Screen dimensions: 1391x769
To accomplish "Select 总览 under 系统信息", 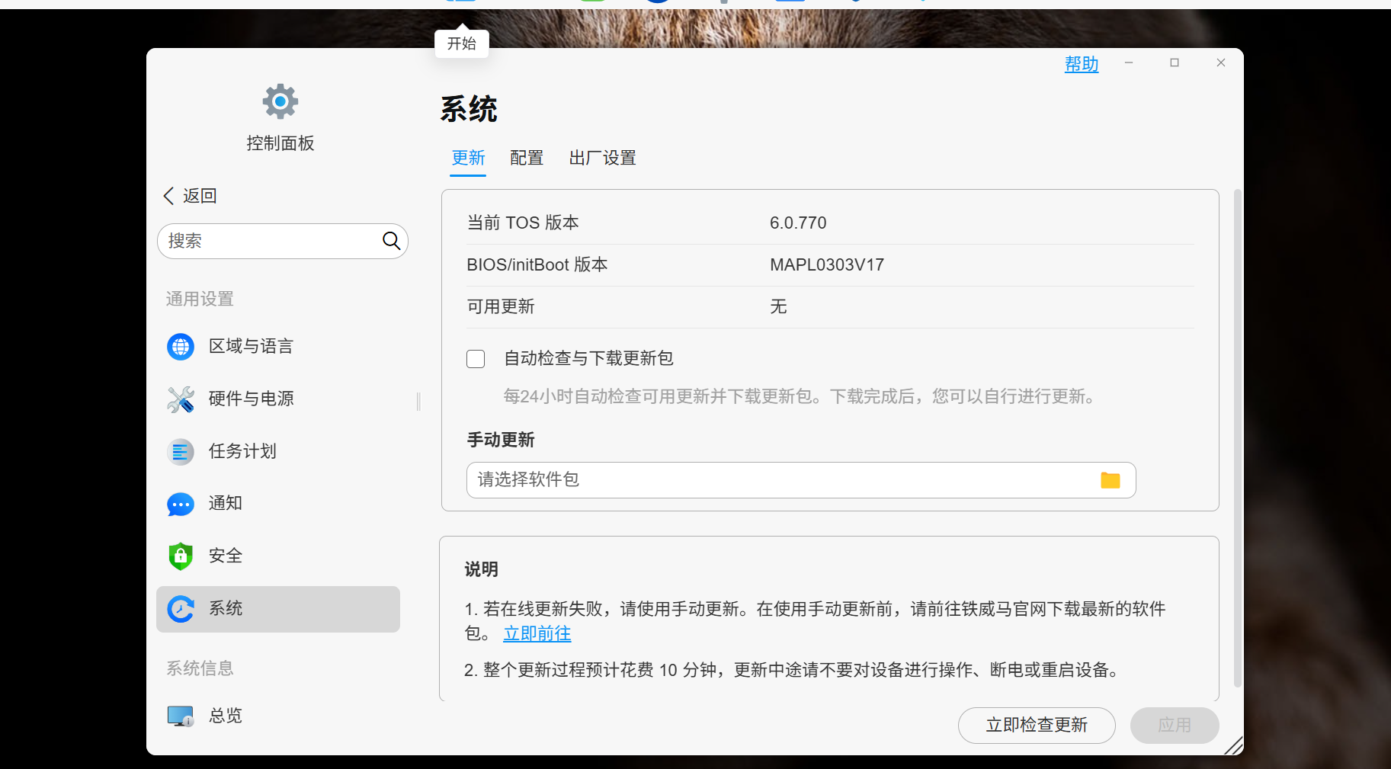I will (x=278, y=716).
